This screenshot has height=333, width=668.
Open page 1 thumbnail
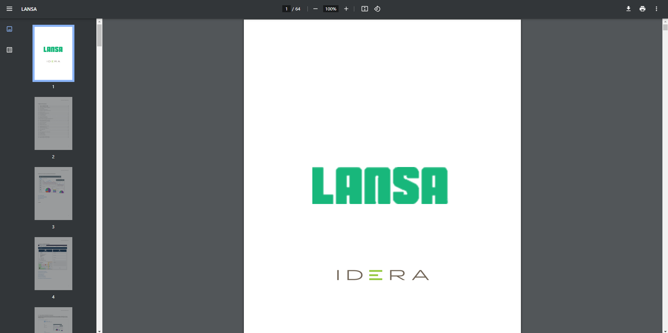(53, 53)
